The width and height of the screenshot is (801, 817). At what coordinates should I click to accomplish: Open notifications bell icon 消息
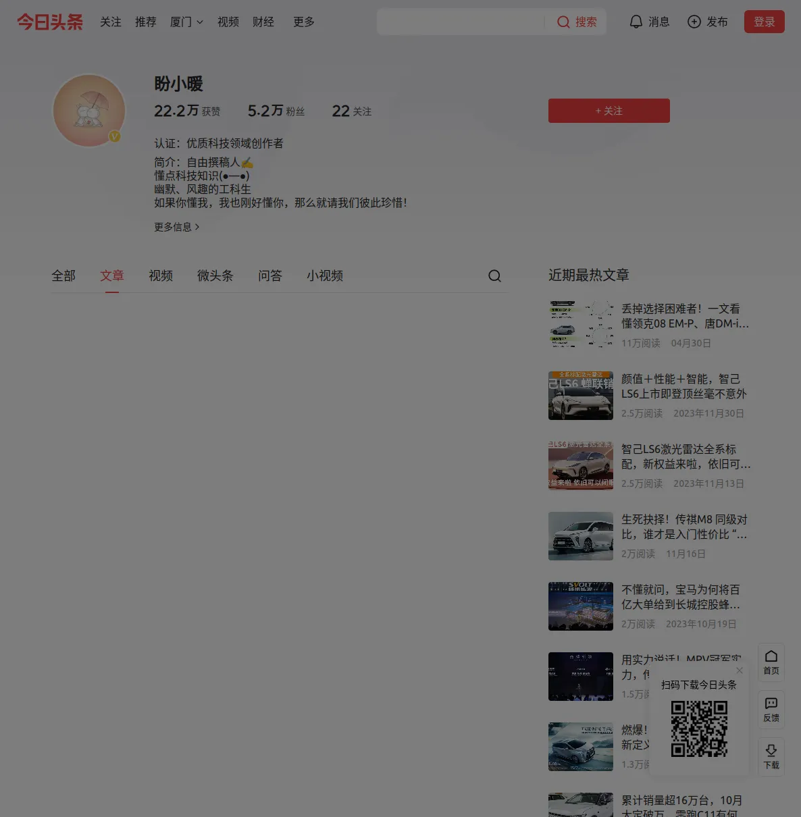tap(636, 22)
